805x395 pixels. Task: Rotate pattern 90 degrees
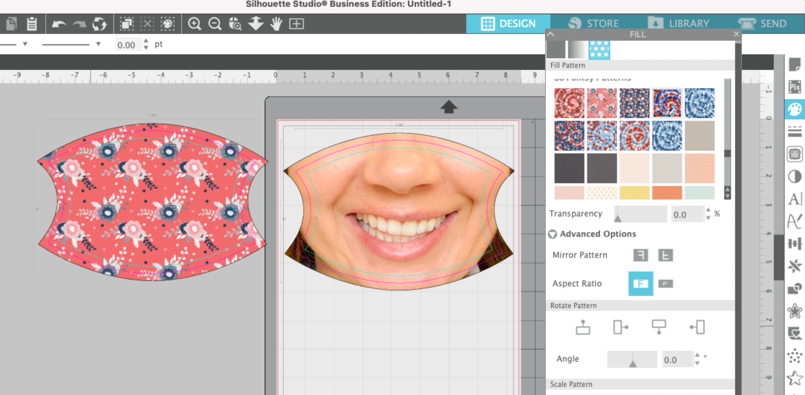pyautogui.click(x=621, y=327)
